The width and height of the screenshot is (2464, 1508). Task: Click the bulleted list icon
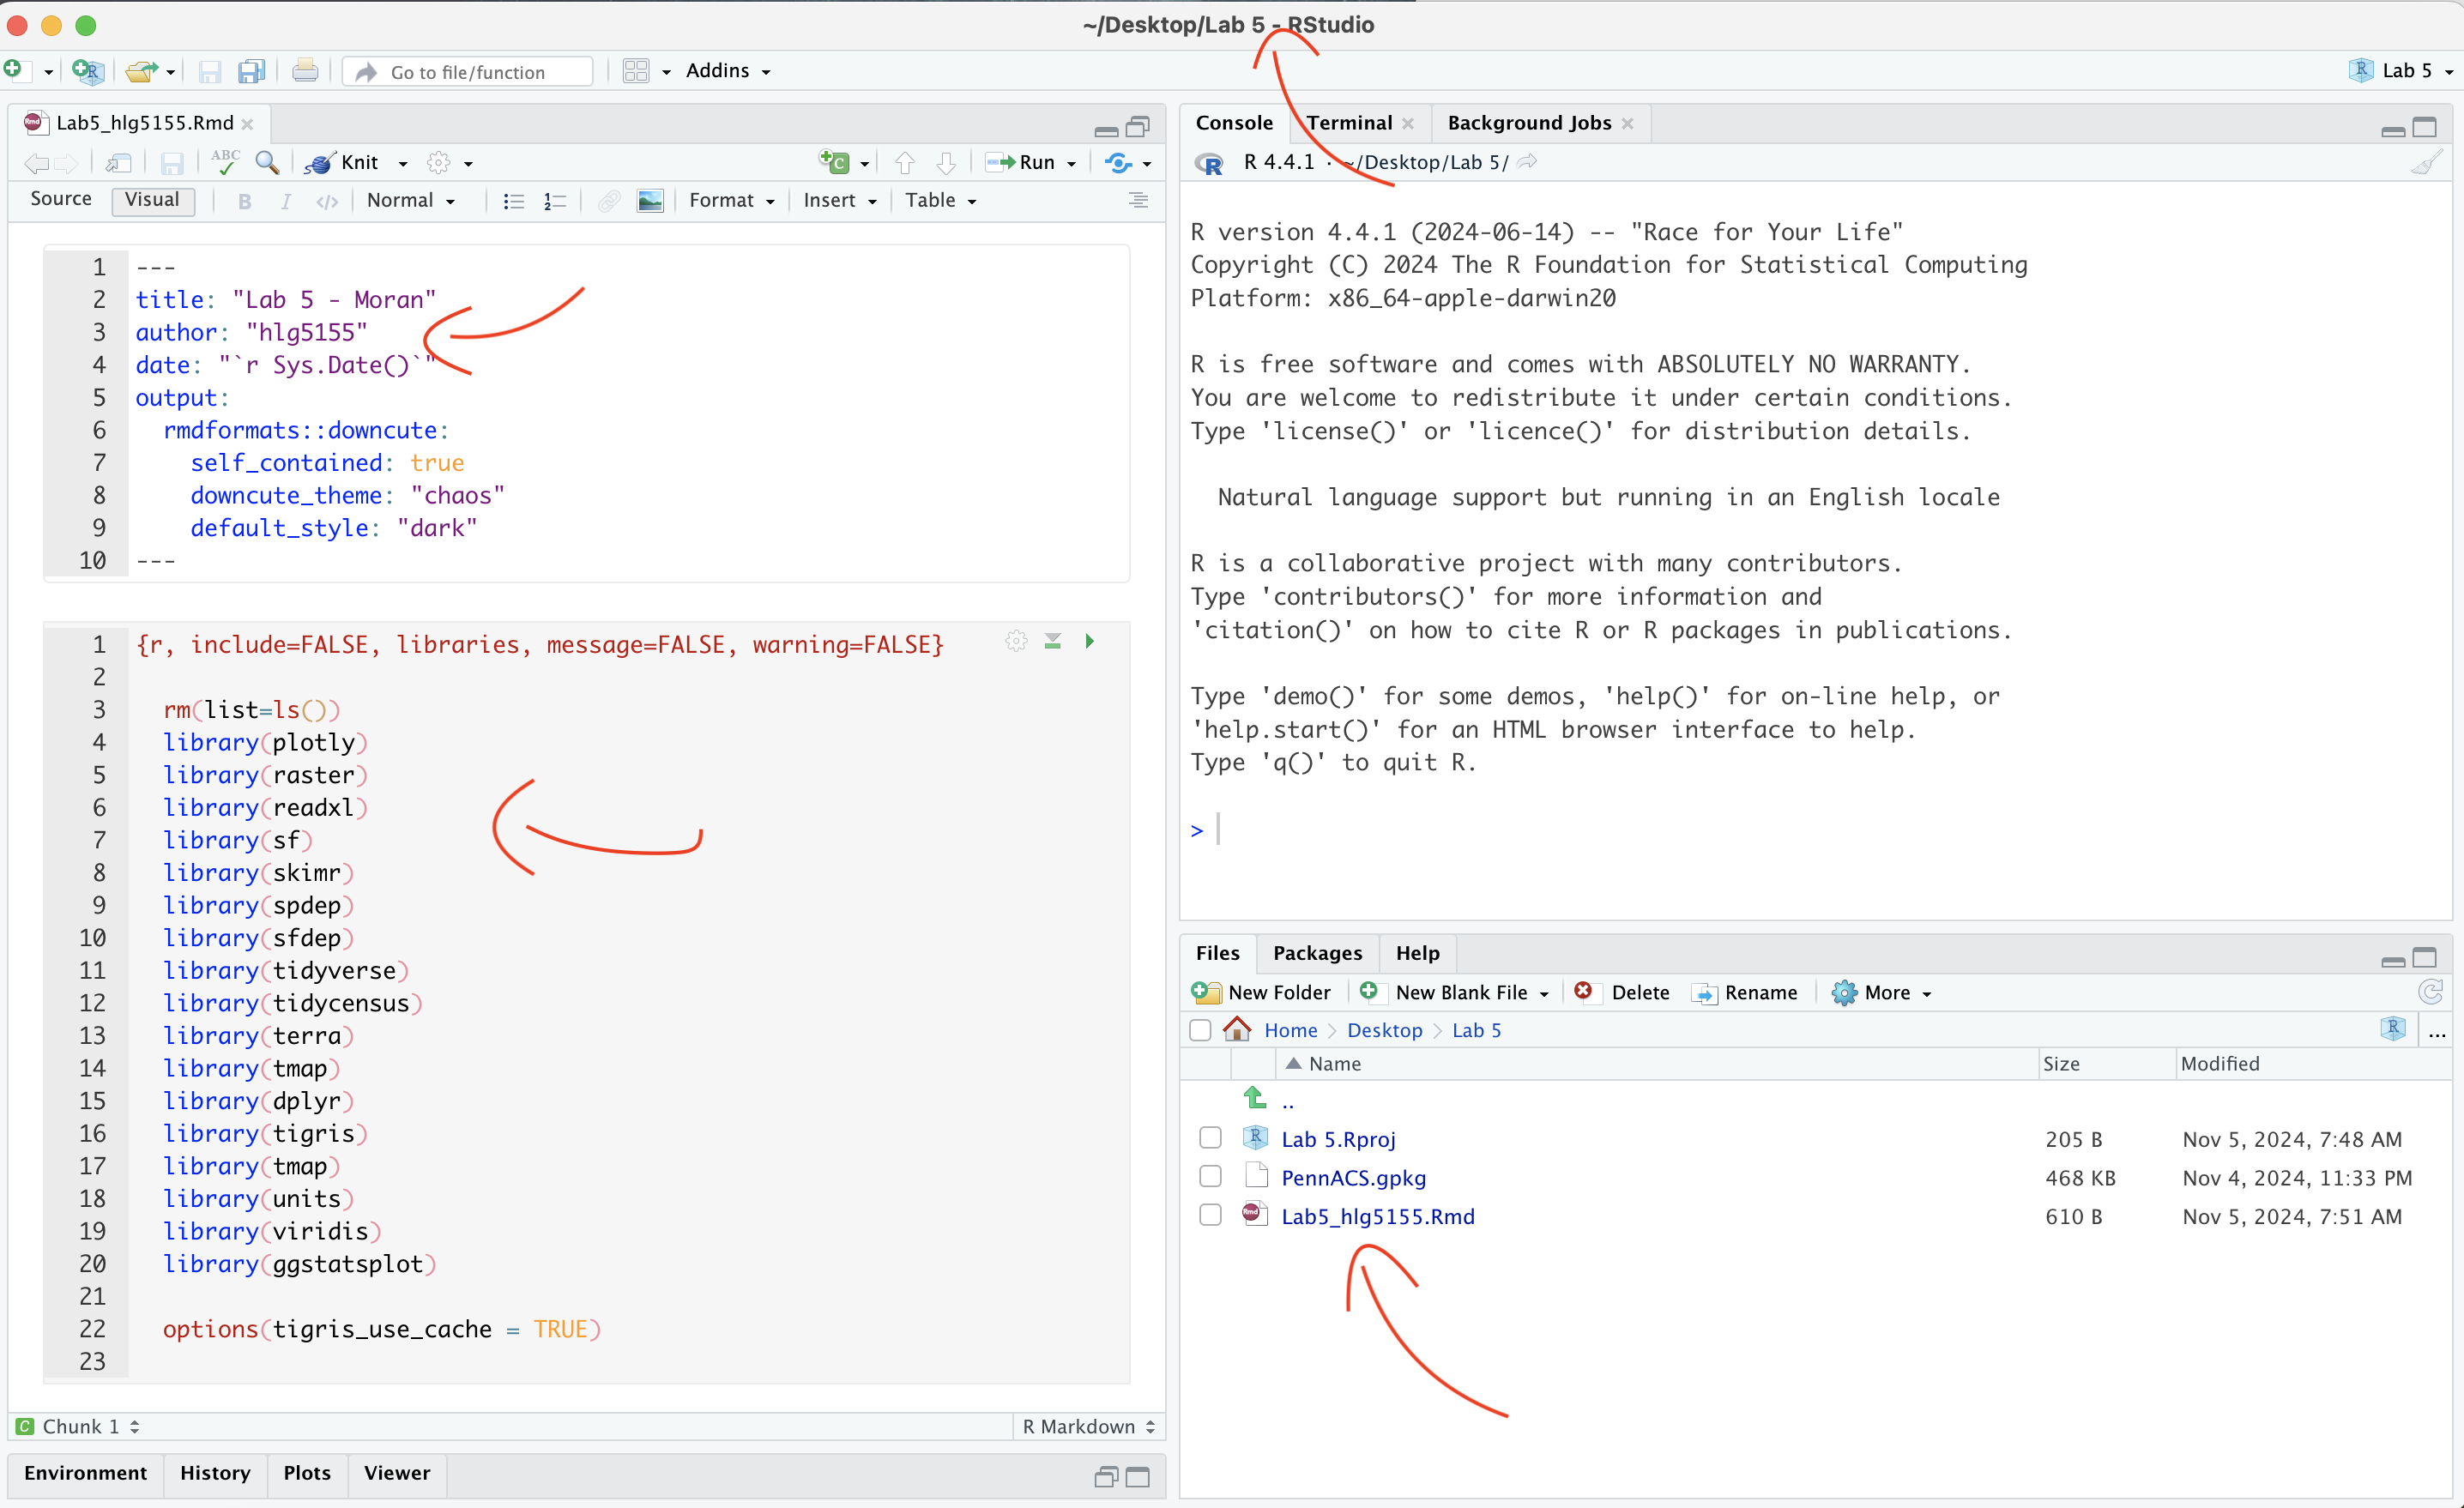click(x=514, y=201)
